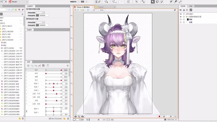Click the add two keyforms icon
This screenshot has width=217, height=122.
pyautogui.click(x=32, y=66)
